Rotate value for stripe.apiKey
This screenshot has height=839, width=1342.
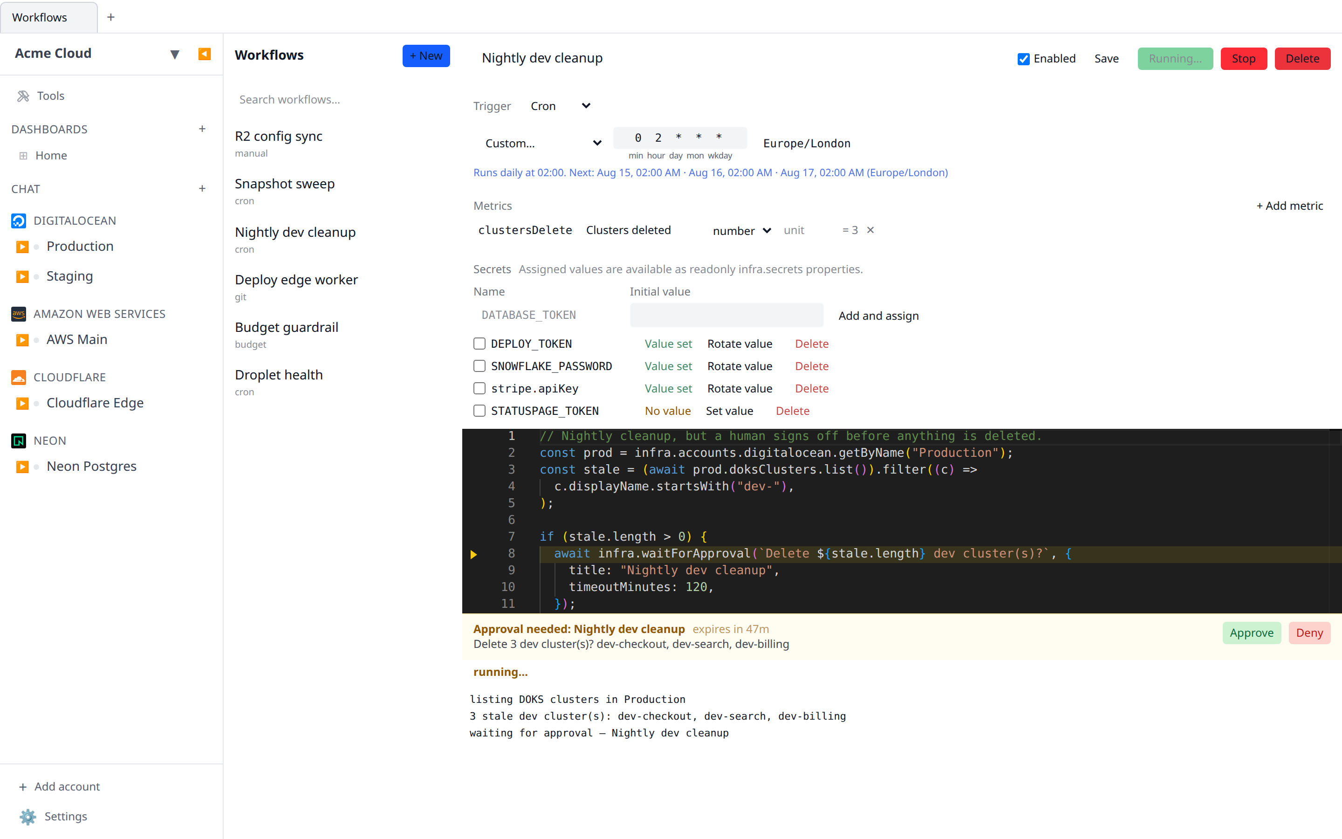click(x=739, y=388)
